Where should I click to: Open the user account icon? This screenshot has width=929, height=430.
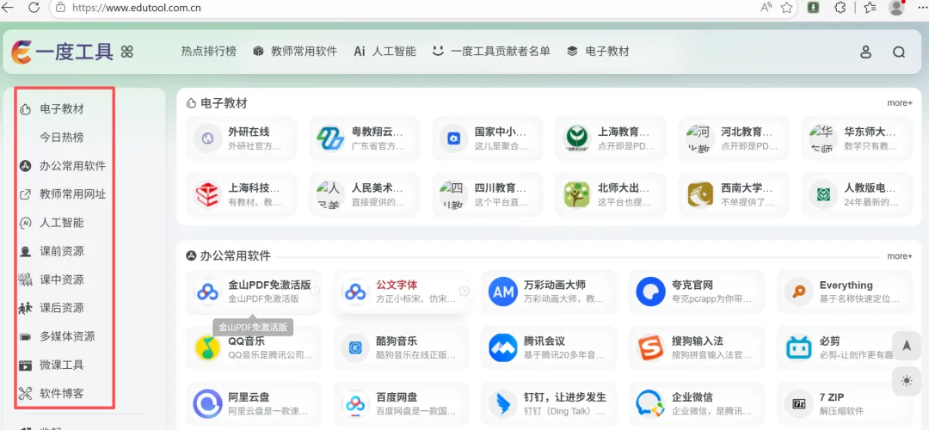pyautogui.click(x=865, y=52)
